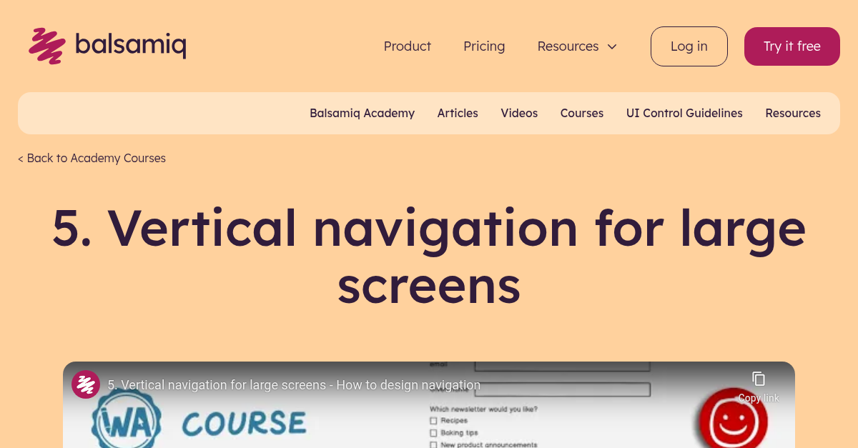Click the red smiley face icon in the video
The height and width of the screenshot is (448, 858).
point(733,422)
